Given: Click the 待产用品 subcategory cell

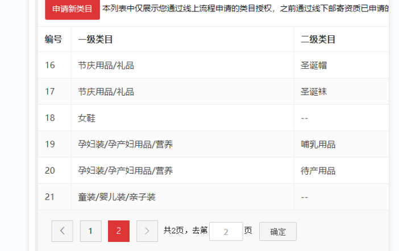Looking at the screenshot, I should point(318,171).
